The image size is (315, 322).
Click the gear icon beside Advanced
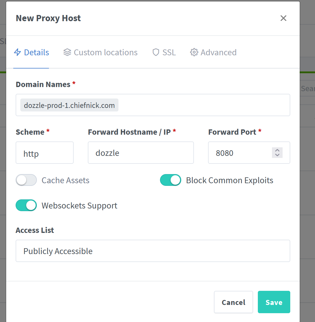(x=194, y=52)
